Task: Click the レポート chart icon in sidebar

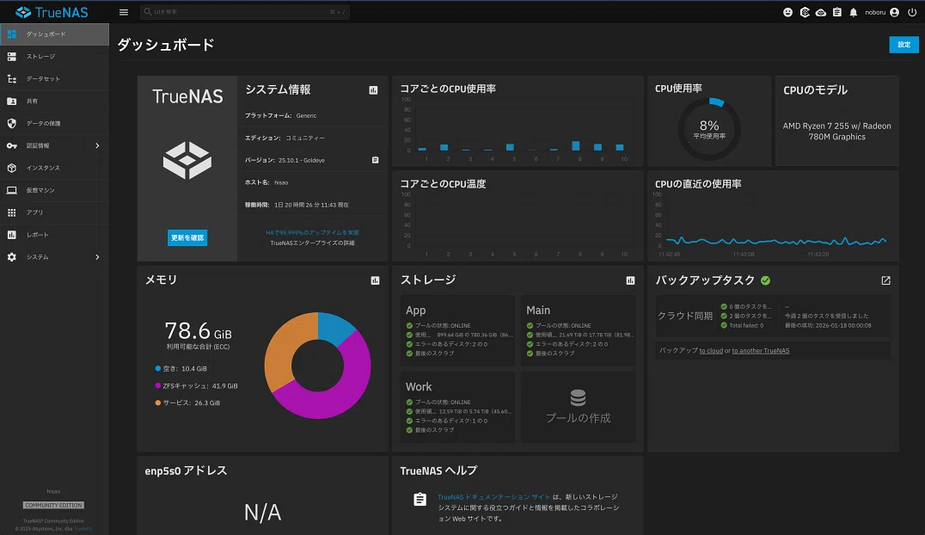Action: click(12, 235)
